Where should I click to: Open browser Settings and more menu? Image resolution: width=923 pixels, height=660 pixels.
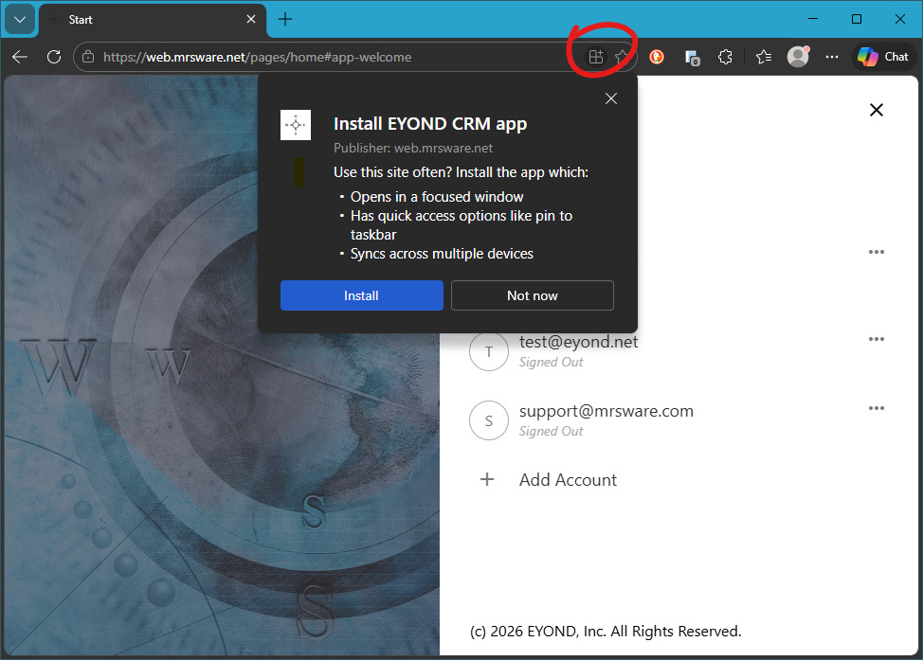pos(832,57)
